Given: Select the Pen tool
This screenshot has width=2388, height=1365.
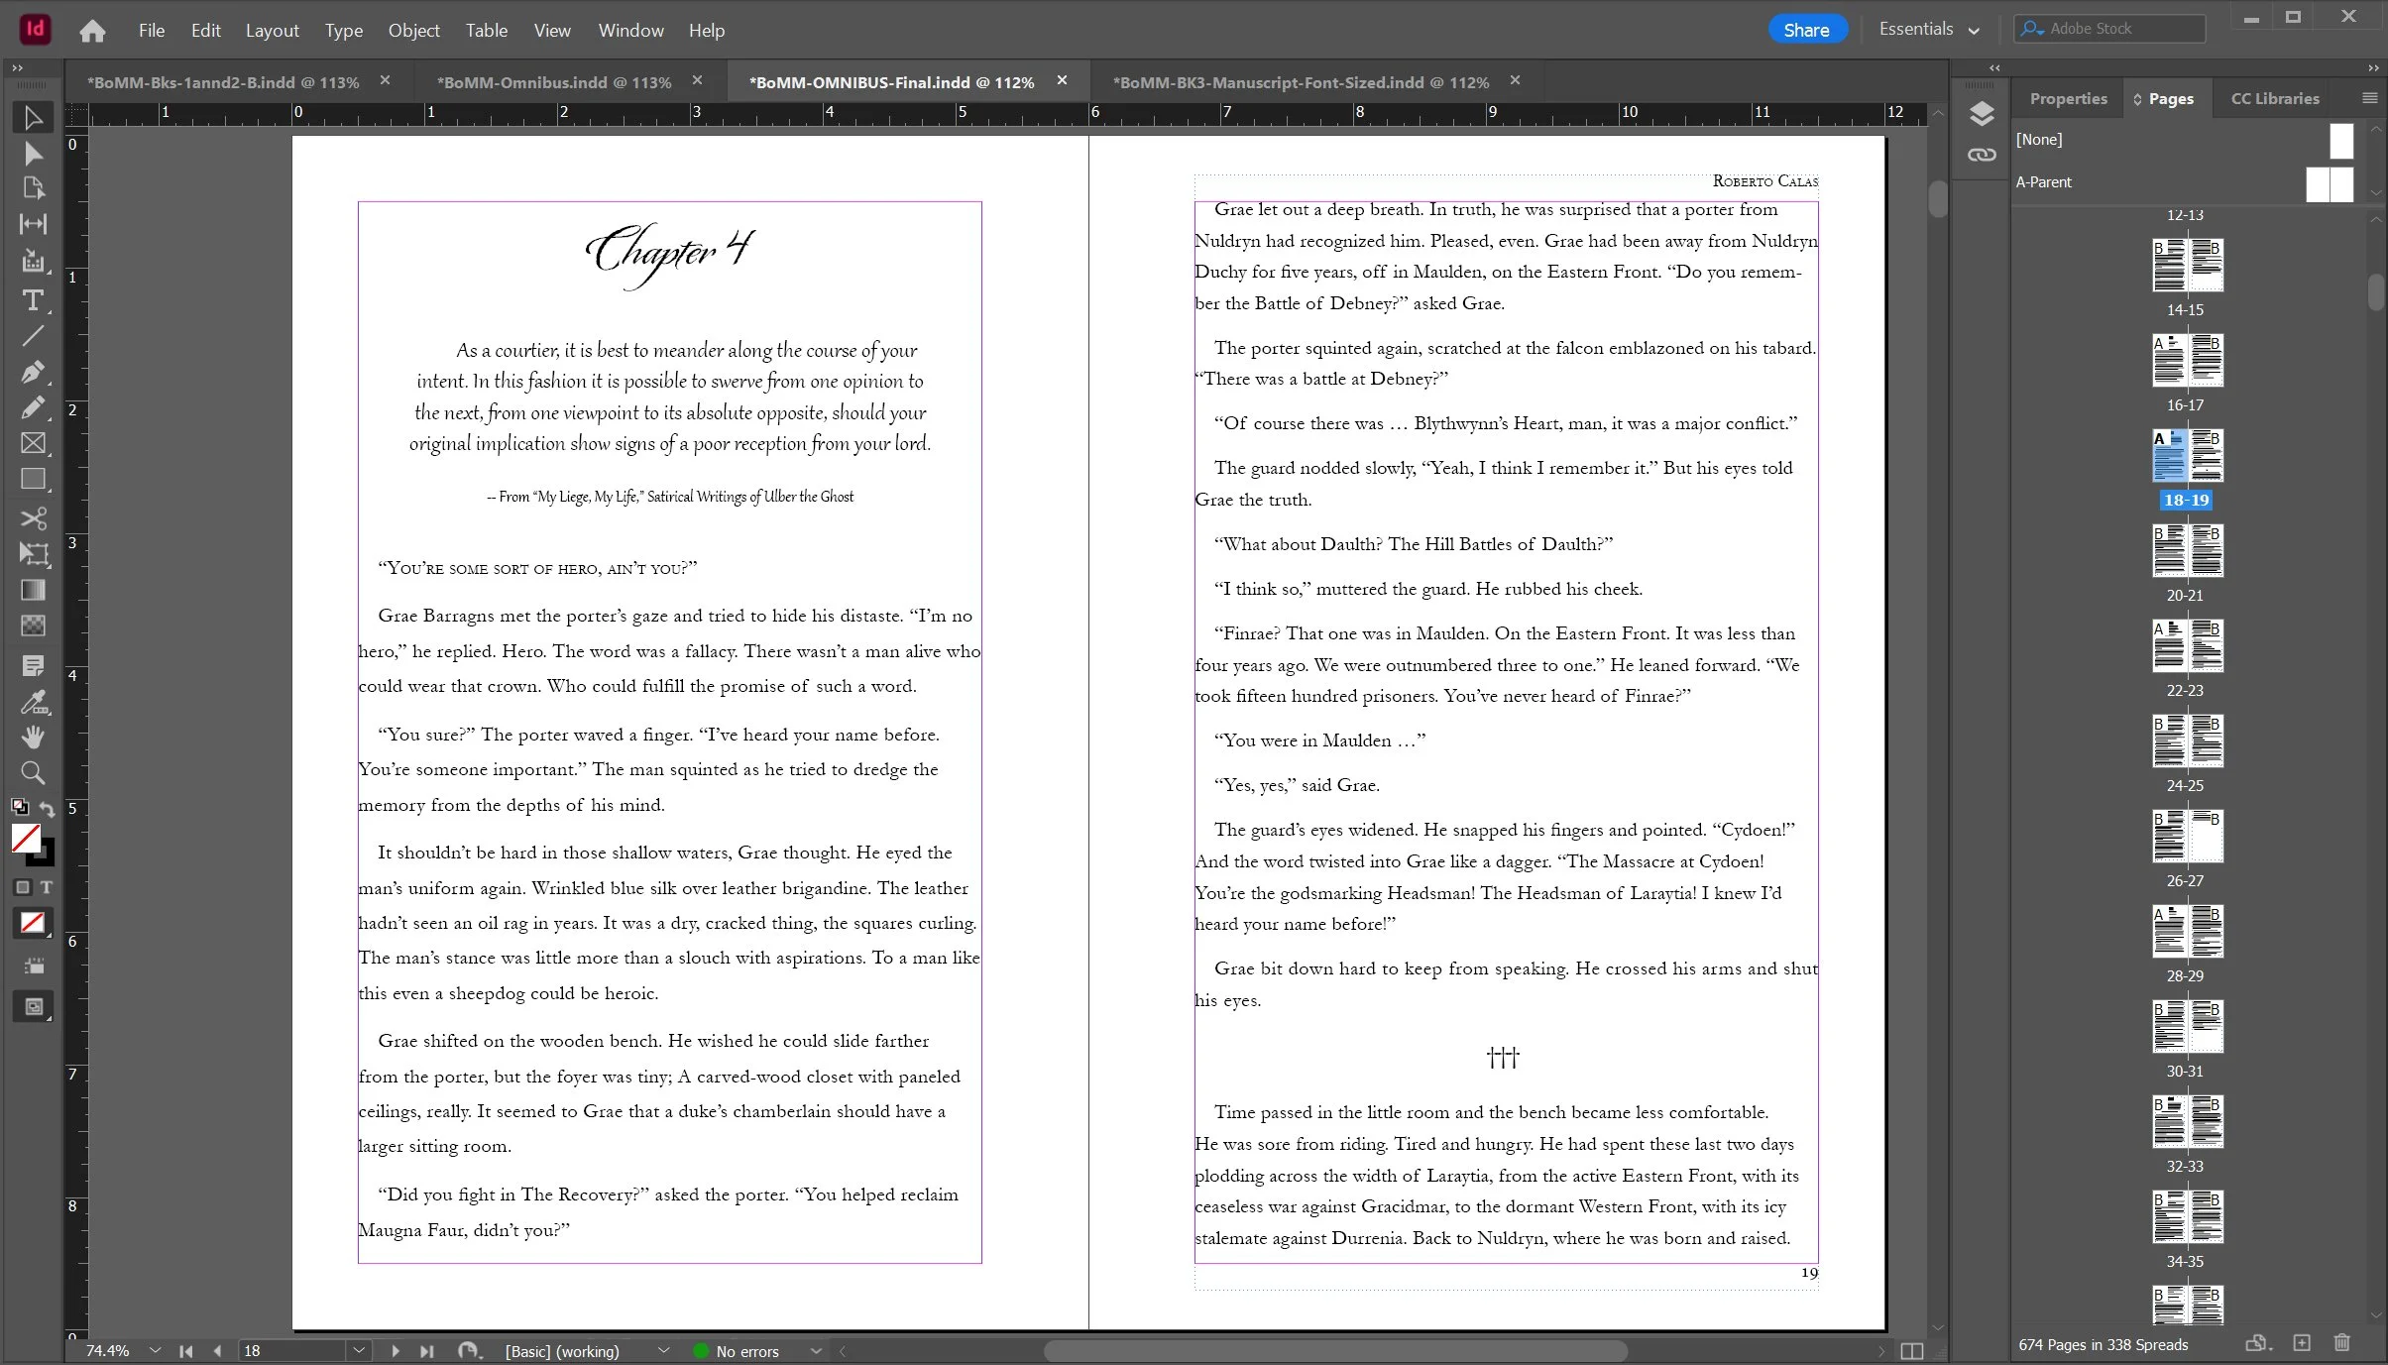Looking at the screenshot, I should [x=33, y=372].
